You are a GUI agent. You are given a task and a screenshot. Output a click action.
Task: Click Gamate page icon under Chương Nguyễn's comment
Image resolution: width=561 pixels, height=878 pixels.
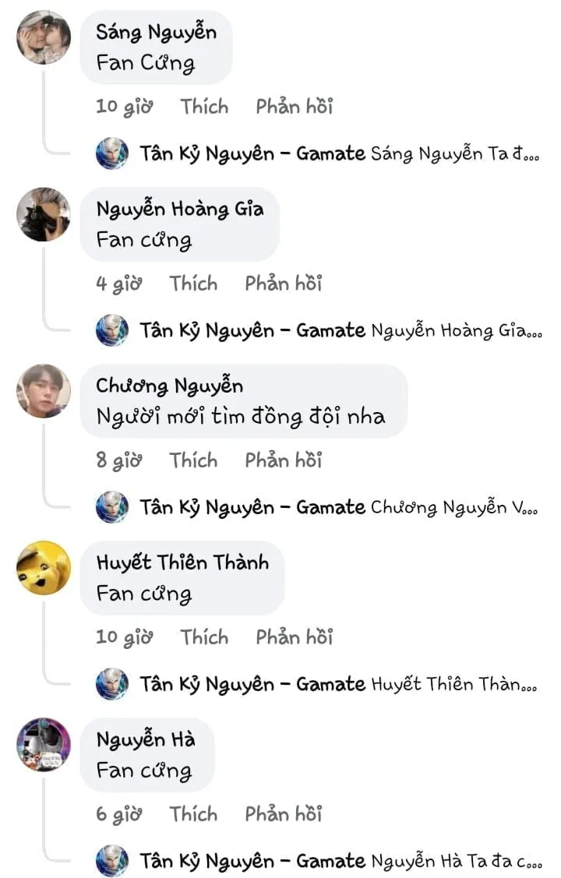[112, 507]
